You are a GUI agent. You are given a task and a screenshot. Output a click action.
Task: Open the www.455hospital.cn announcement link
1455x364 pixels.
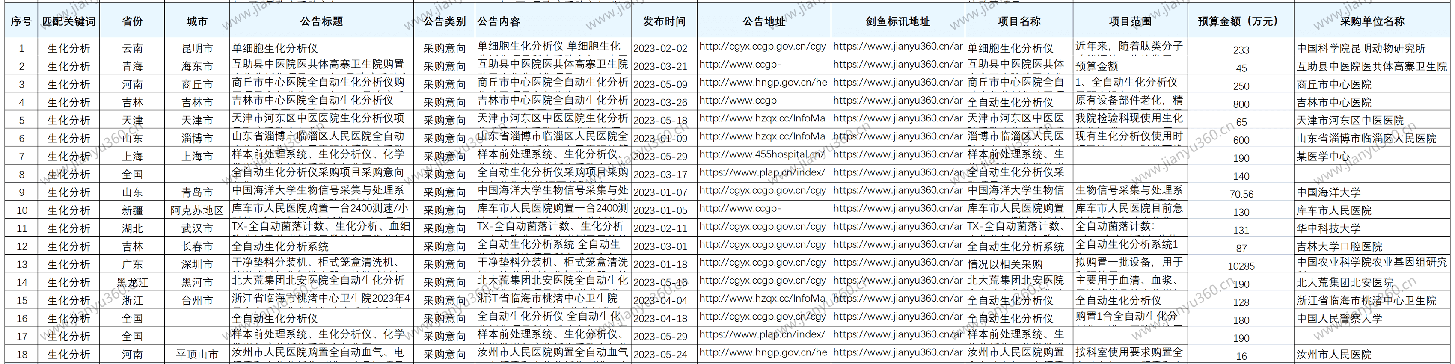763,154
